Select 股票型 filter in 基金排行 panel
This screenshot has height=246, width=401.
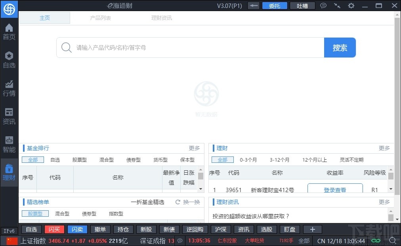pyautogui.click(x=80, y=160)
